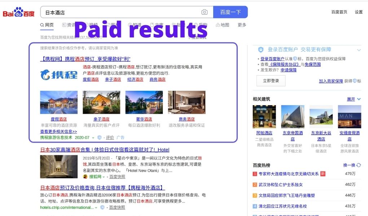
Task: Click the Ctrip (携程) brand logo
Action: pyautogui.click(x=59, y=75)
